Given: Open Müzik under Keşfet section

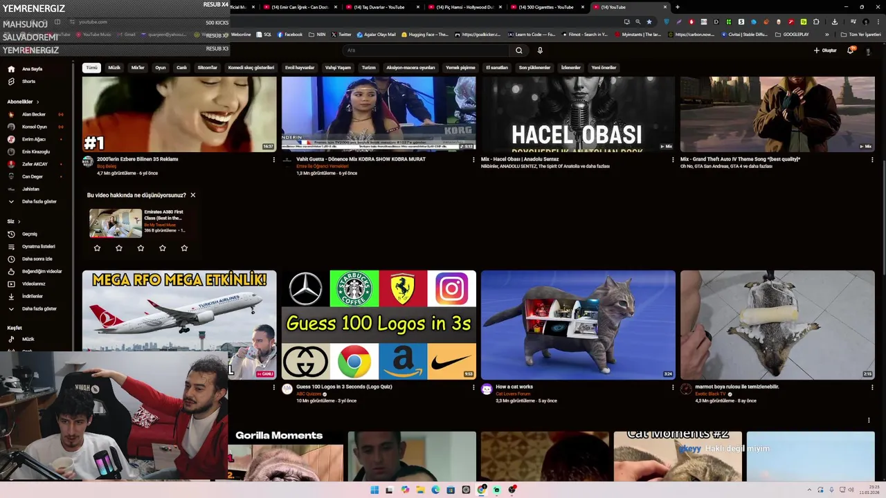Looking at the screenshot, I should pyautogui.click(x=28, y=339).
